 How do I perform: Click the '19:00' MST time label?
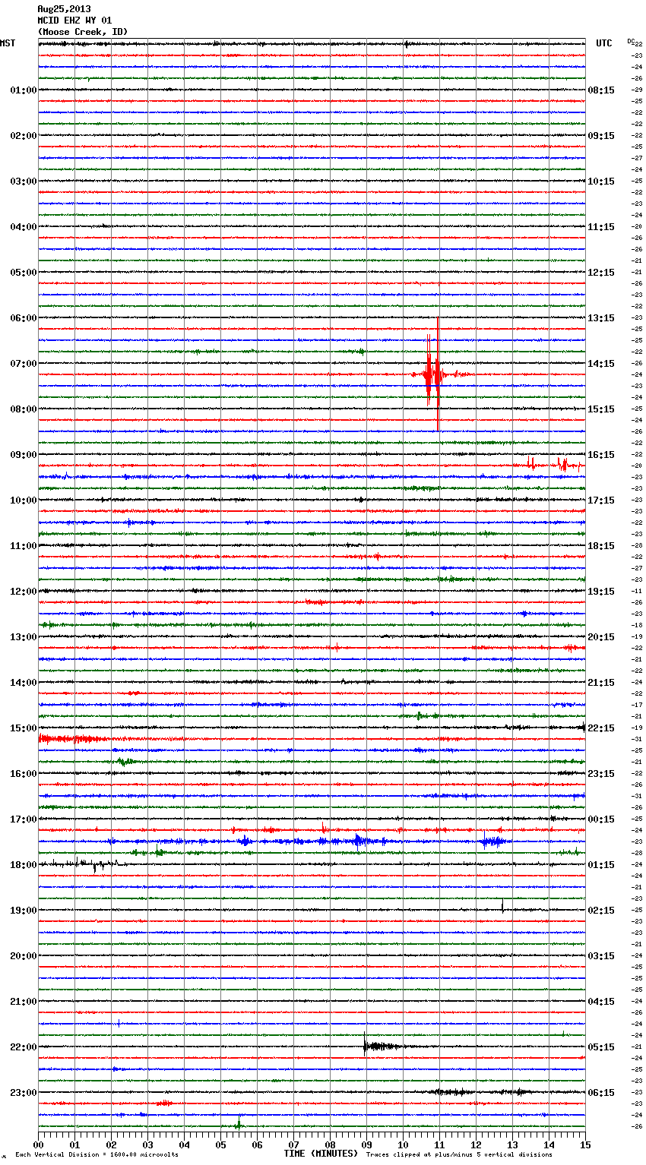(x=24, y=911)
